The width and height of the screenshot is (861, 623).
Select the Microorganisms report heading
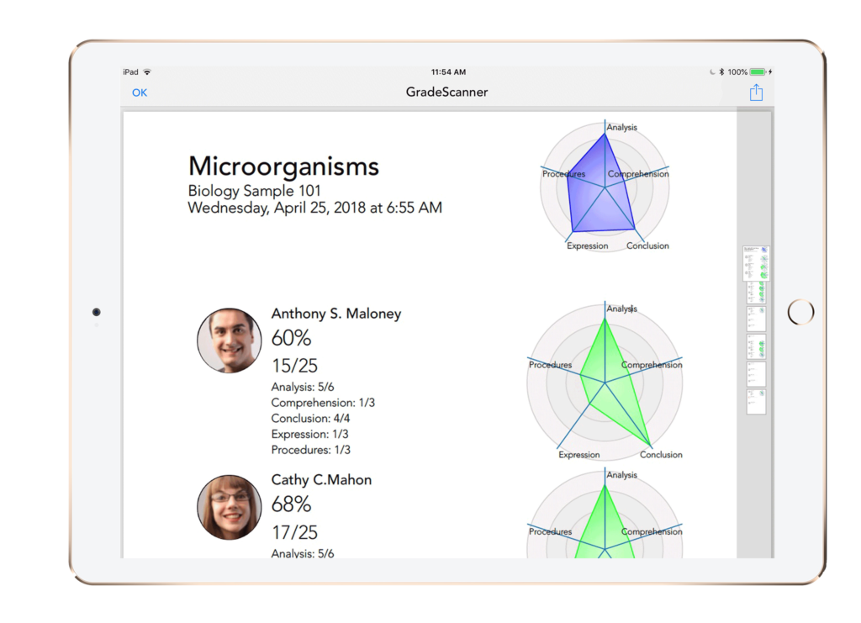pos(283,166)
